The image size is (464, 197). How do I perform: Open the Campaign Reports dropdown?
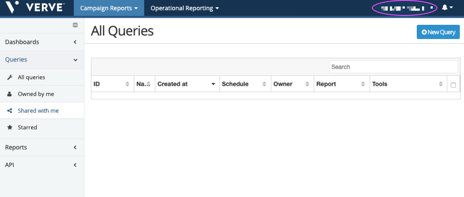109,8
